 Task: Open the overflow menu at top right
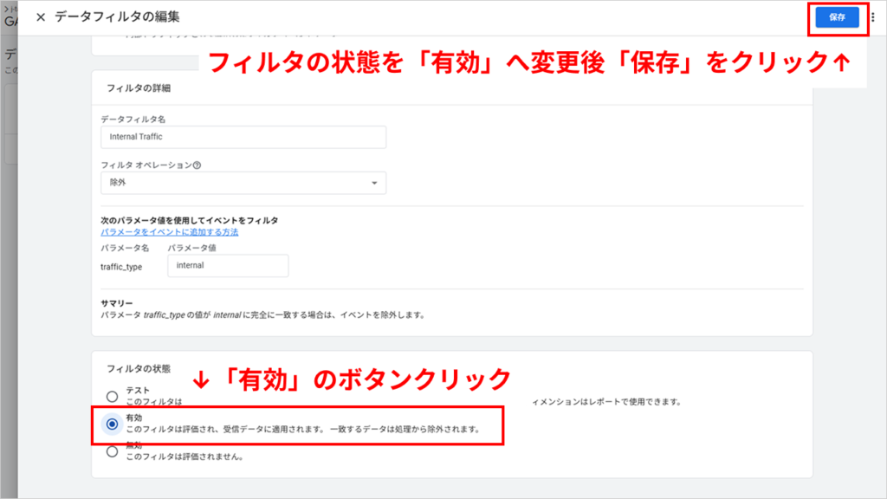(873, 16)
